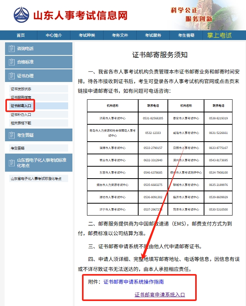Open the 证书邮寄申请系统入口 link
The height and width of the screenshot is (306, 246).
click(x=160, y=295)
